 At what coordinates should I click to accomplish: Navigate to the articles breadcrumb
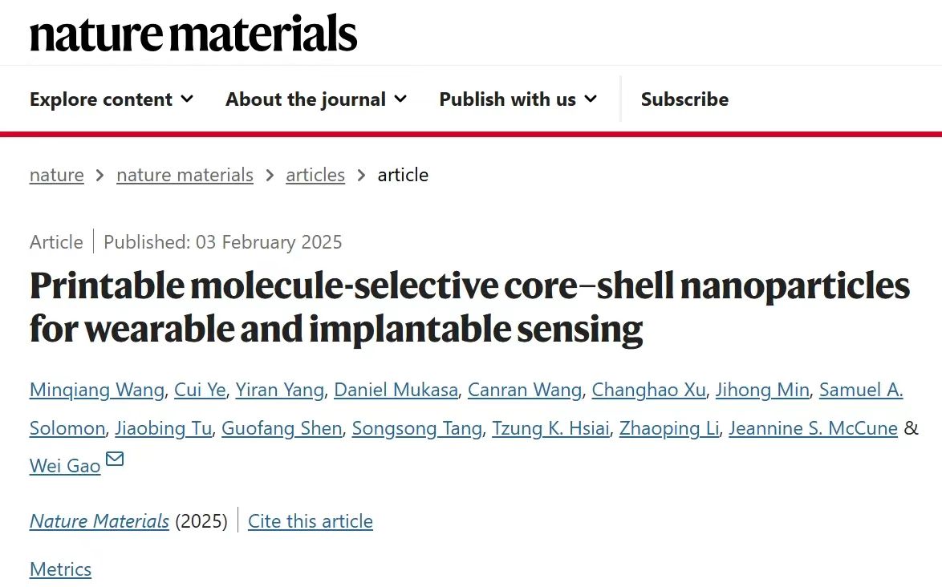click(x=315, y=175)
